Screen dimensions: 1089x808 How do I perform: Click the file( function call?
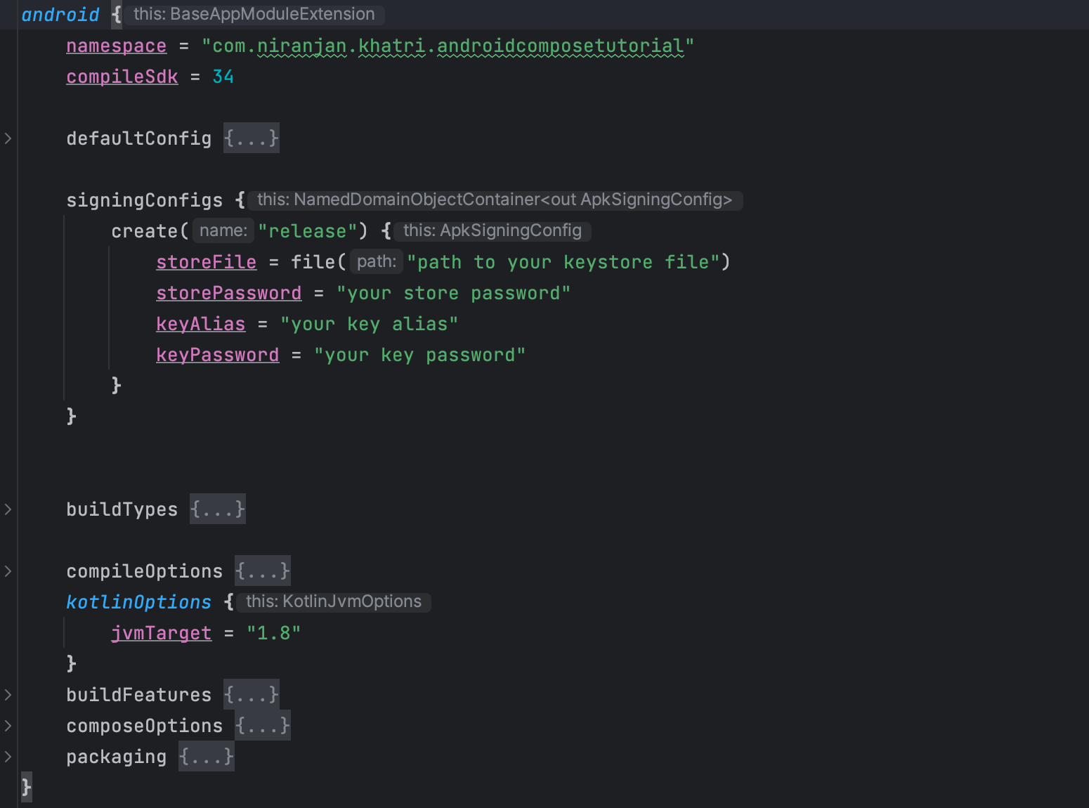point(313,262)
